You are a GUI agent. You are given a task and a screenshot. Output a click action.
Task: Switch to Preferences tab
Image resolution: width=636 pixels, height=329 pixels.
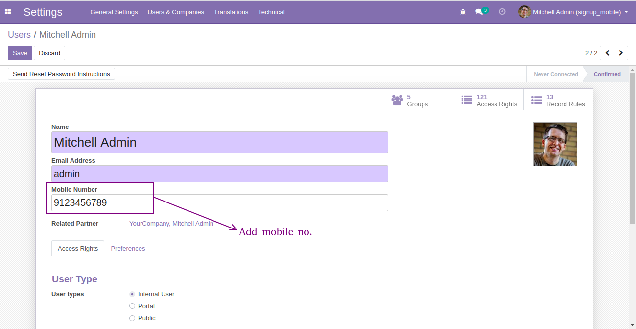click(128, 249)
